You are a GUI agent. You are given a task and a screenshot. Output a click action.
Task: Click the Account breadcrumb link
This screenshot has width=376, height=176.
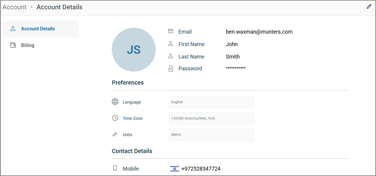[x=14, y=7]
